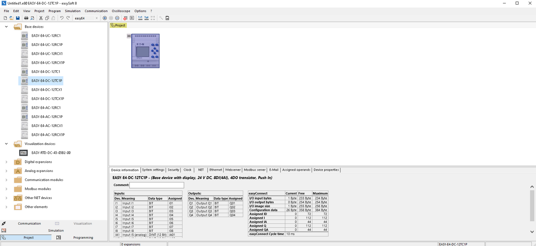Click the EASY-E4-UC-12RC1 device icon

click(24, 36)
